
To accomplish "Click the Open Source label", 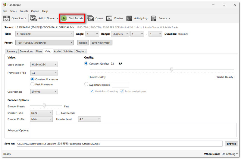I will 19,18.
